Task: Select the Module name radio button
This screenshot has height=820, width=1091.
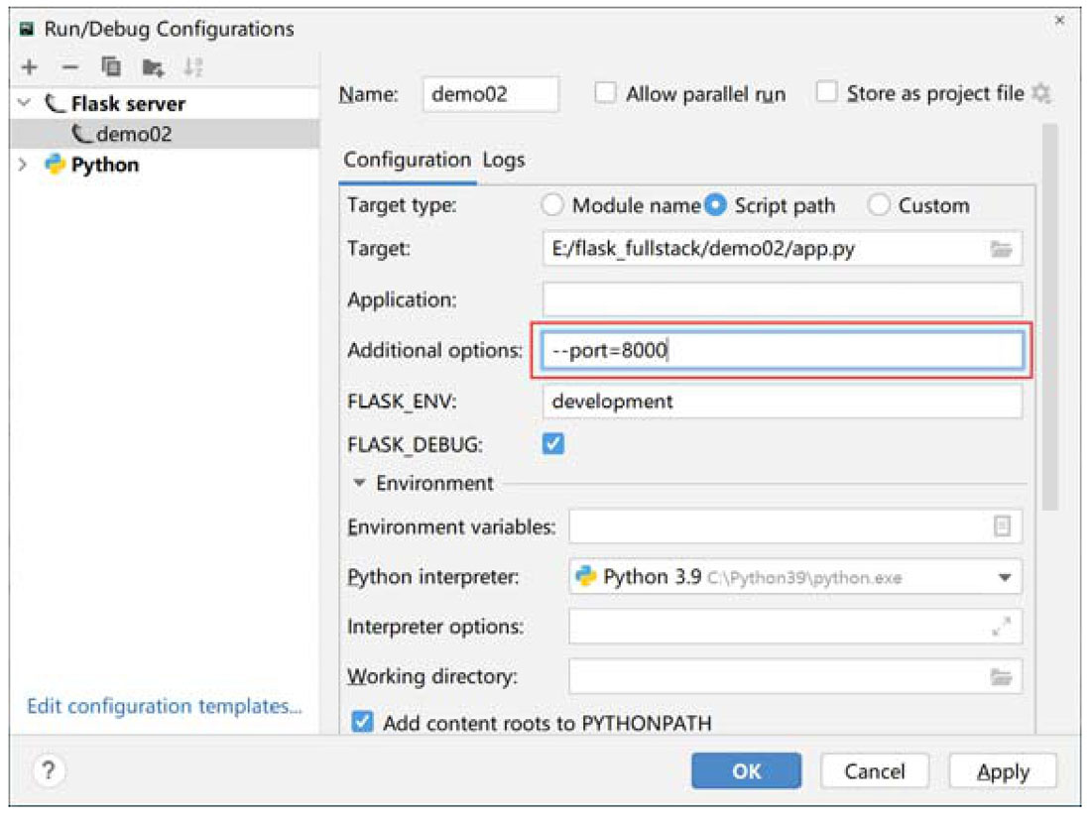Action: [552, 206]
